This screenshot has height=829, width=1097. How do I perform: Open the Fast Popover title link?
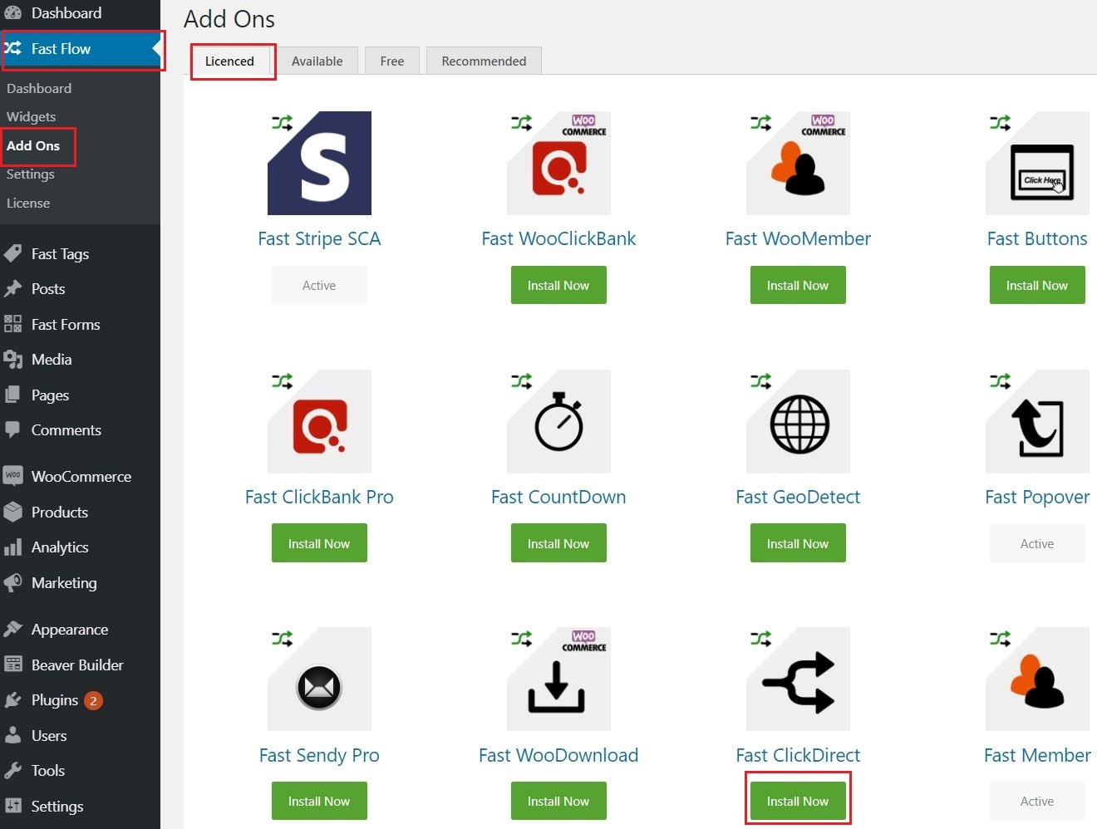click(1037, 497)
